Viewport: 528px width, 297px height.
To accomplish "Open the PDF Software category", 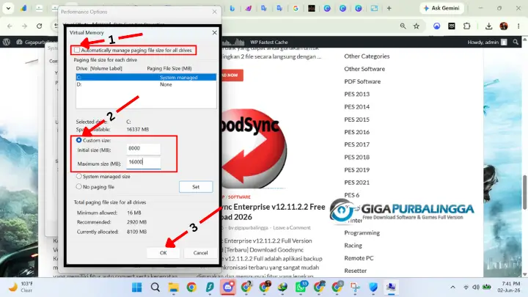I will [362, 81].
